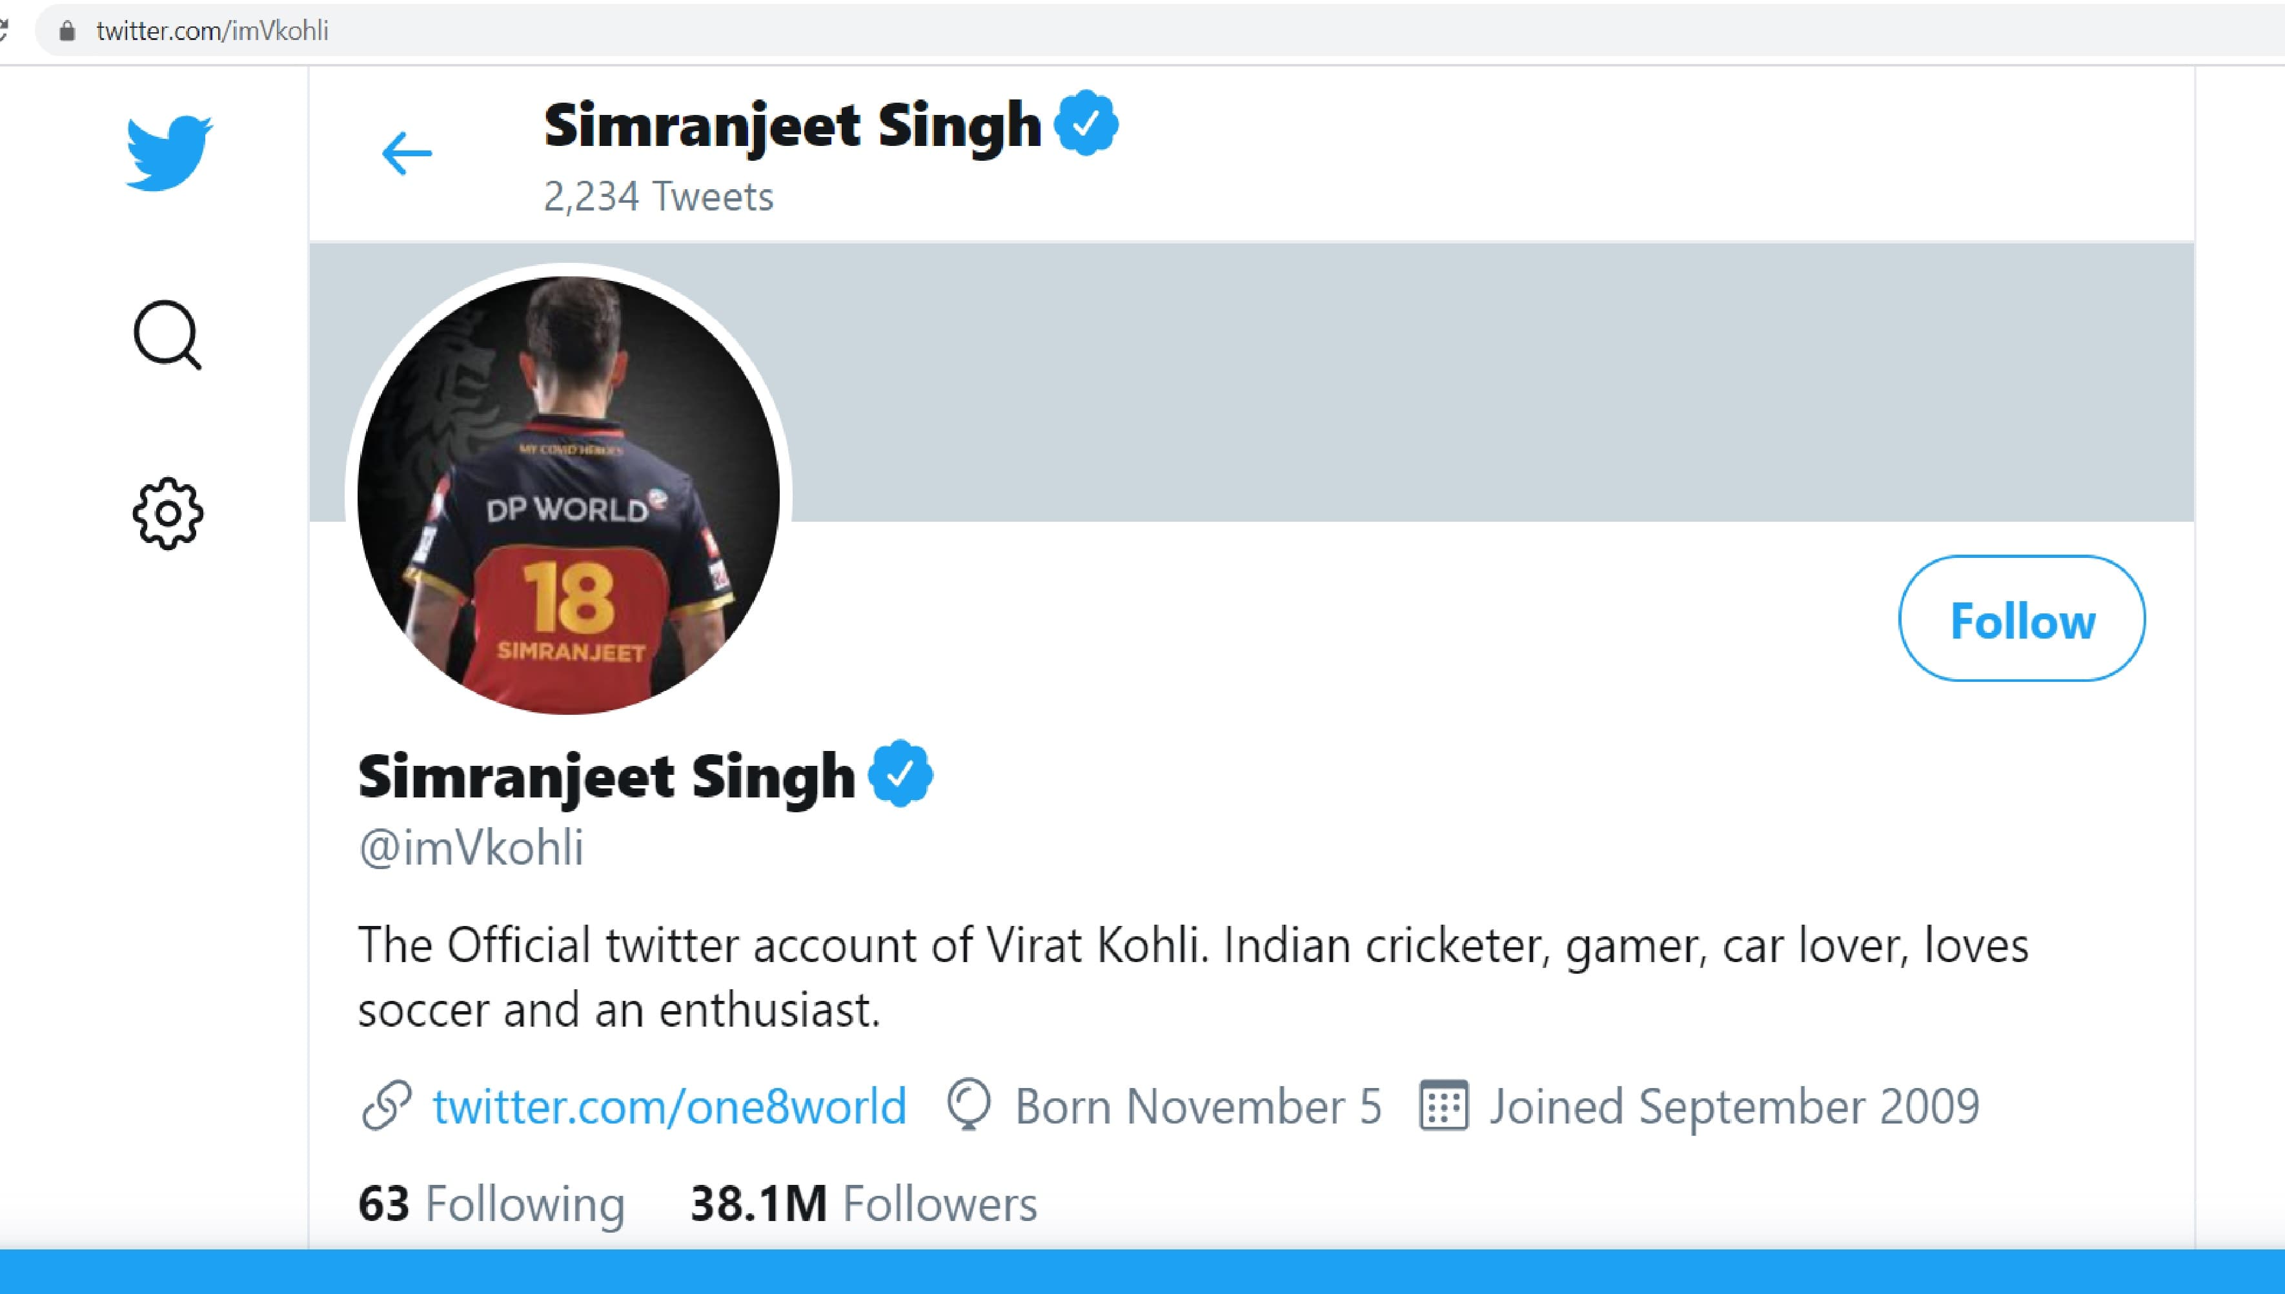View the 63 Following list
The width and height of the screenshot is (2285, 1294).
[x=491, y=1204]
